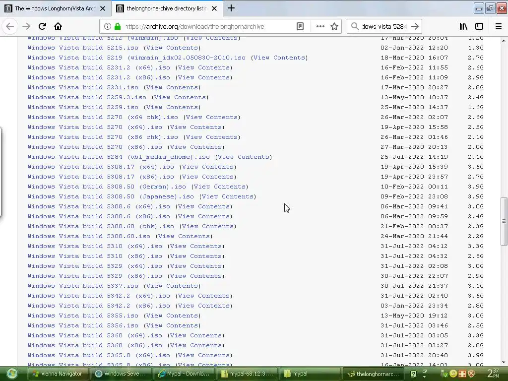
Task: Open a new browser tab
Action: [231, 8]
